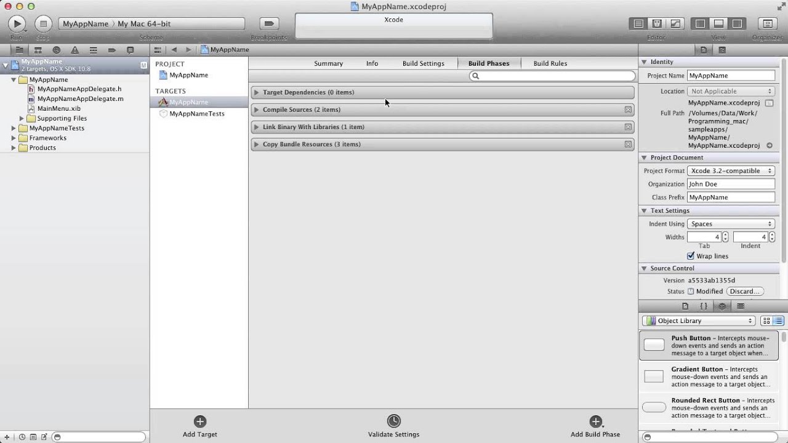
Task: Open the Object Library dropdown
Action: (x=699, y=321)
